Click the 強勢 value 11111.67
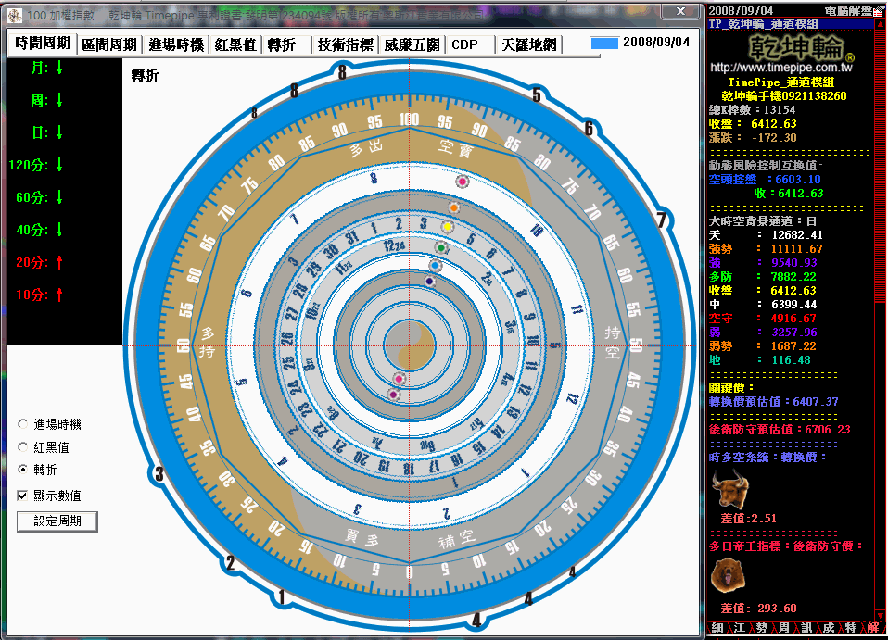The height and width of the screenshot is (640, 888). click(797, 249)
